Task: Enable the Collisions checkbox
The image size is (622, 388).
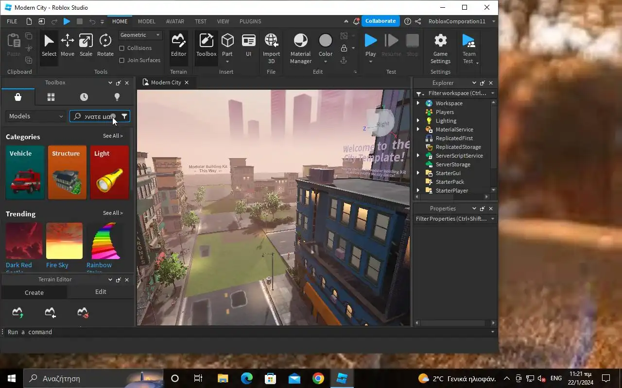Action: pyautogui.click(x=122, y=48)
